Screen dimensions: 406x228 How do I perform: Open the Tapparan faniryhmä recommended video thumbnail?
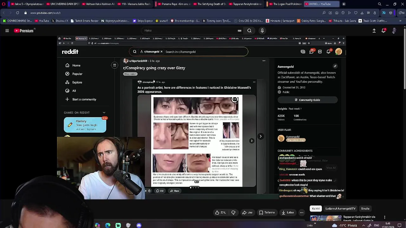[325, 218]
